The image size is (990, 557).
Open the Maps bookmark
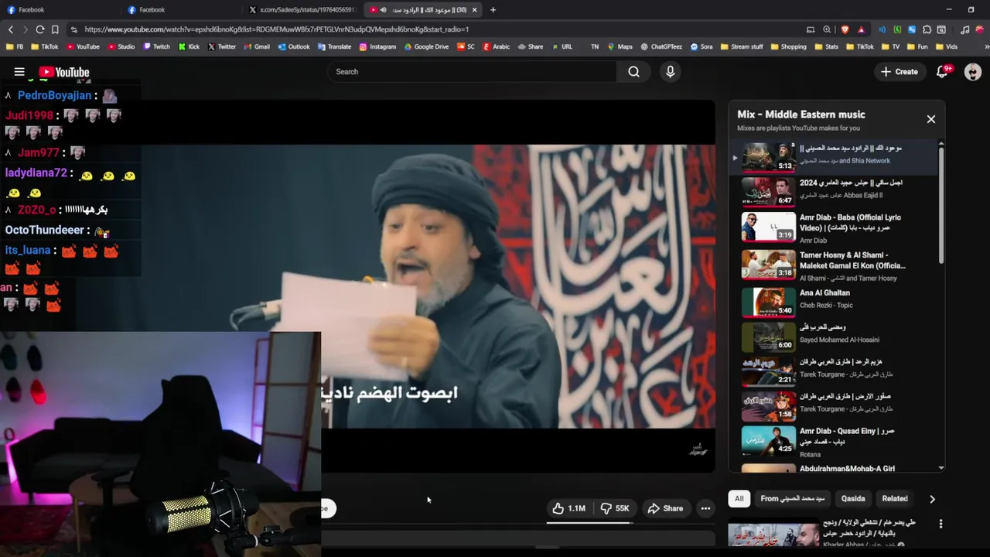click(x=620, y=46)
